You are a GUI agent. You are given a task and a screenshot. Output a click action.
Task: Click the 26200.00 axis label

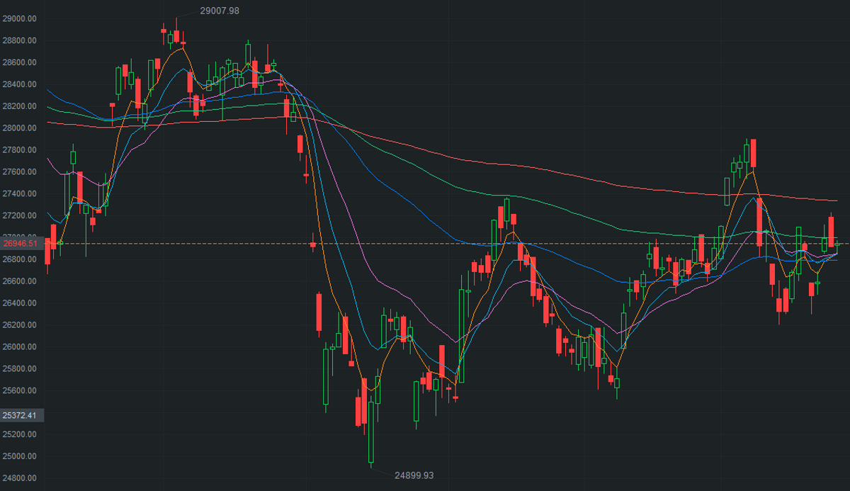coord(20,325)
